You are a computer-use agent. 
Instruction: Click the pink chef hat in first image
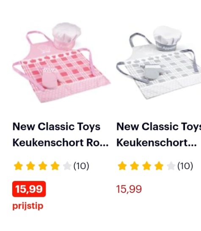coord(66,35)
